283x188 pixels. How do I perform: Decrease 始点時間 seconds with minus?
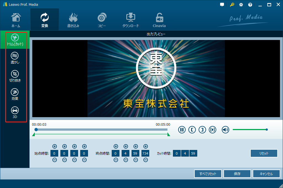[74, 160]
